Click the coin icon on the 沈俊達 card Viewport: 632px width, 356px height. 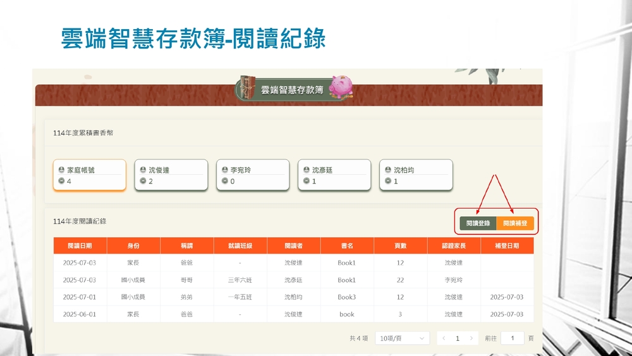click(x=143, y=181)
